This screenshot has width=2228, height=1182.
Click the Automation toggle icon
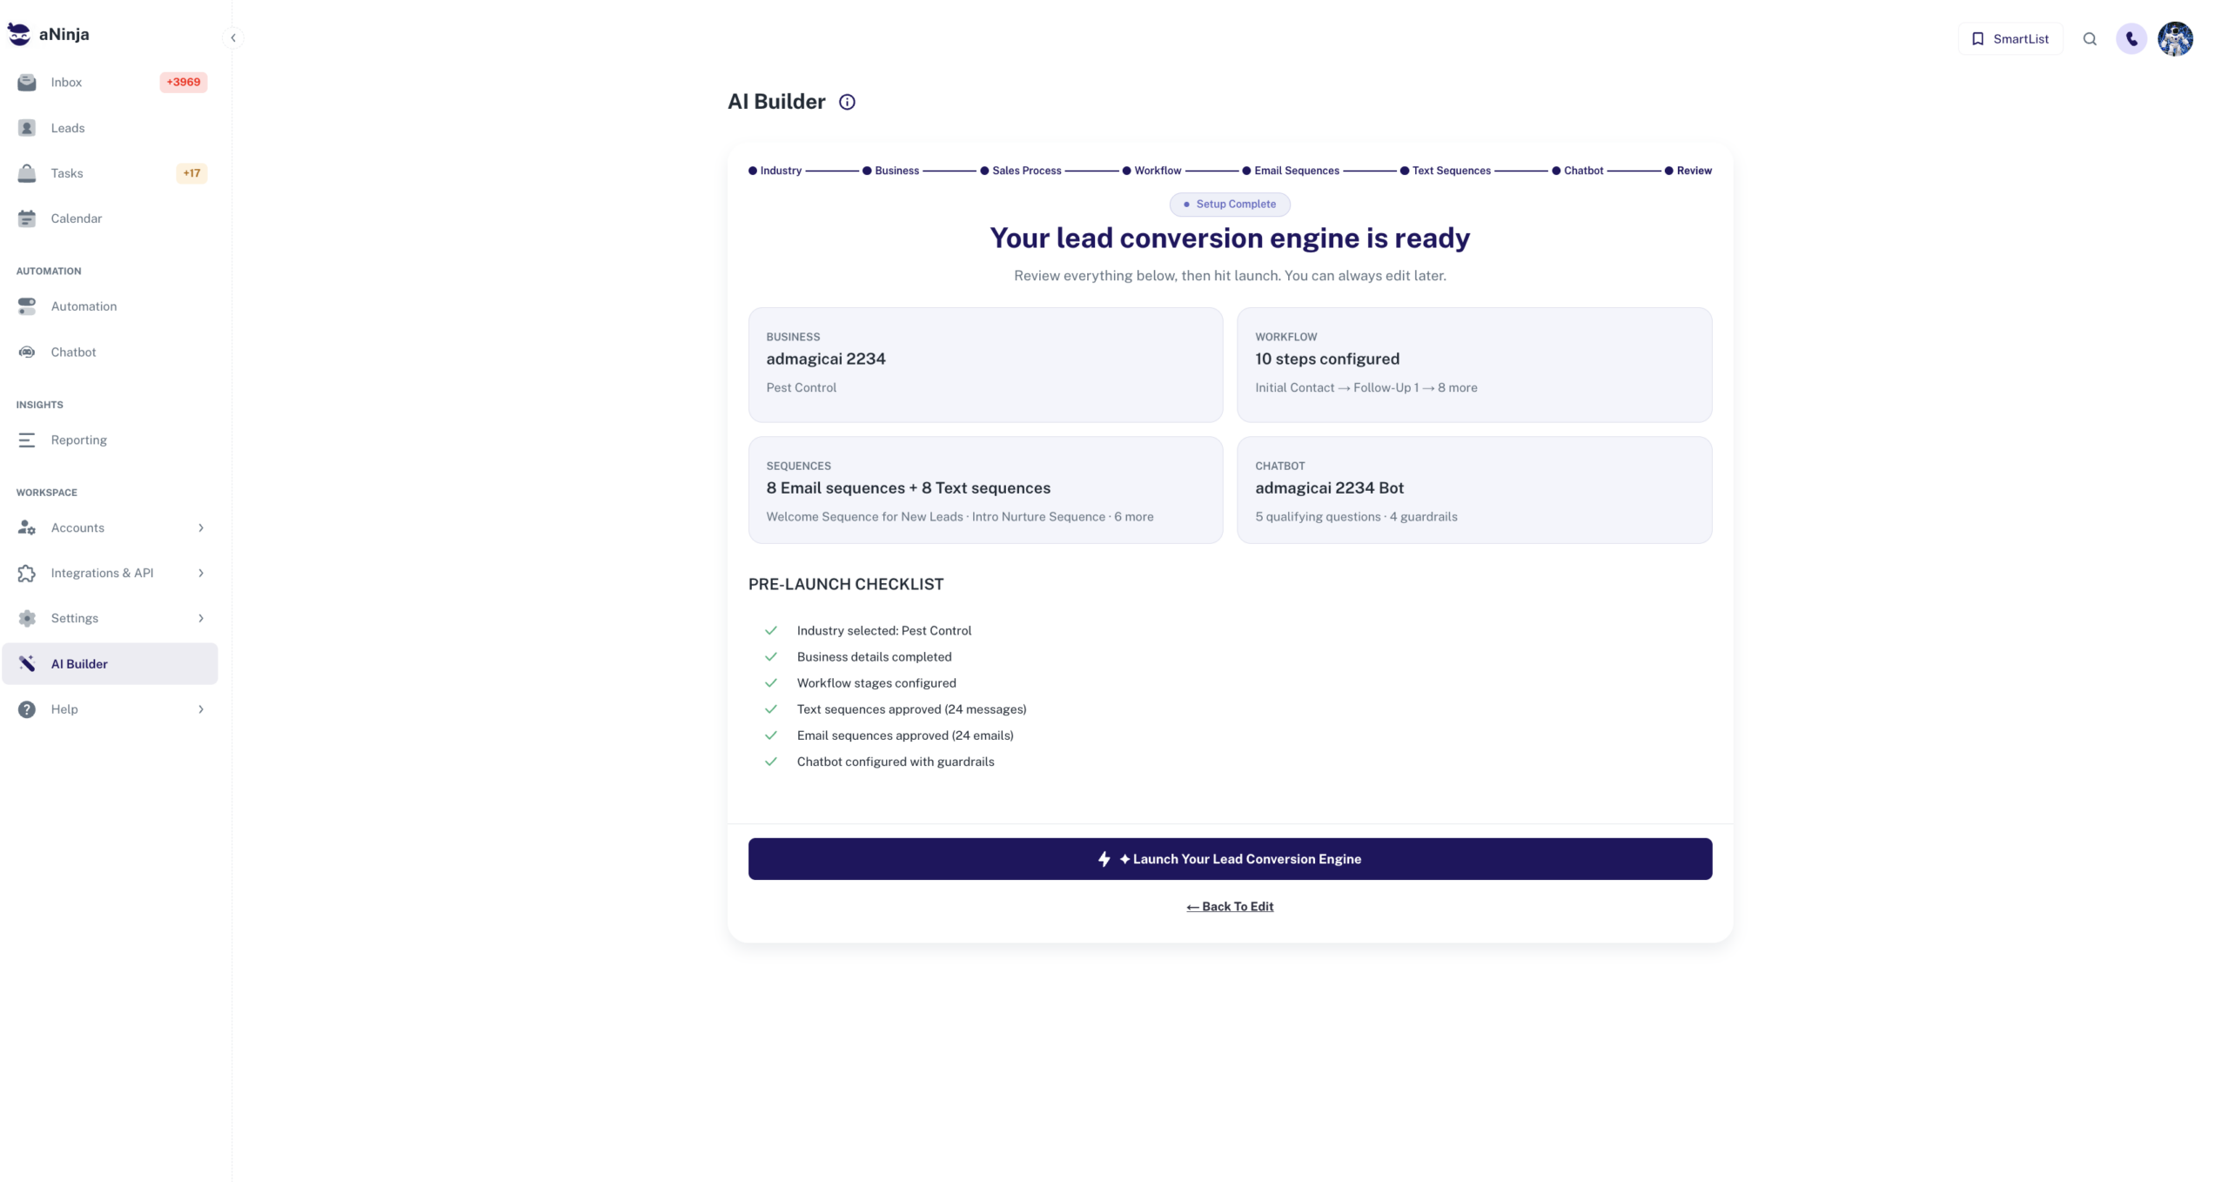point(27,306)
